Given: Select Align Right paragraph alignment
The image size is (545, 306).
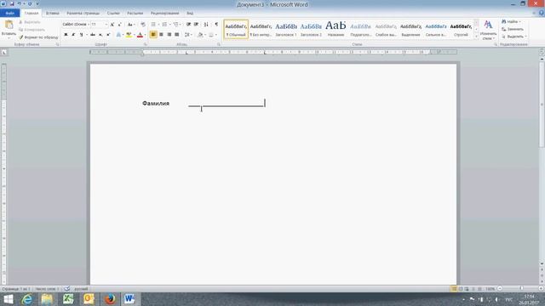Looking at the screenshot, I should click(169, 35).
